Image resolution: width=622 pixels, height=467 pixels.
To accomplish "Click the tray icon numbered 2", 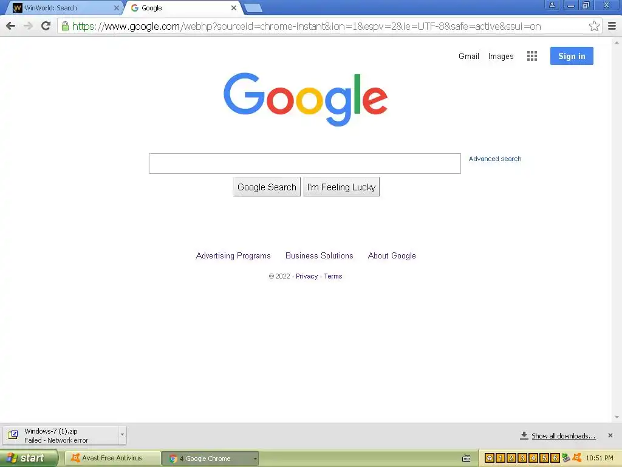I will coord(511,458).
